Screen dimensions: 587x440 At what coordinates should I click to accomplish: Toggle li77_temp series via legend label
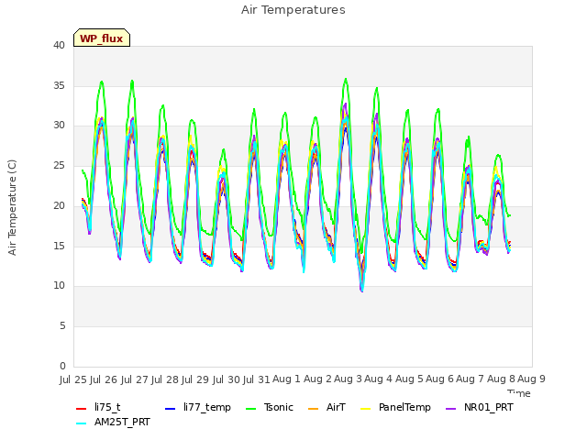click(207, 407)
